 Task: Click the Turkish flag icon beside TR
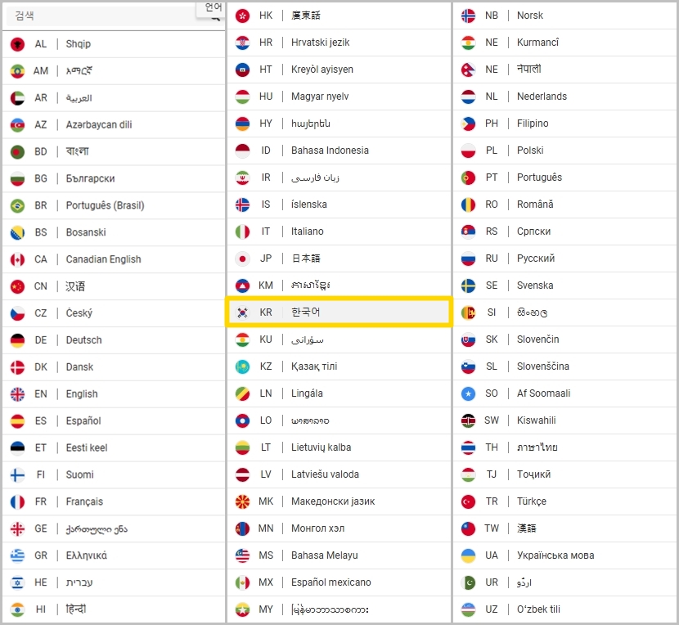468,501
